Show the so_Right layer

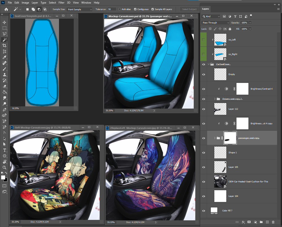[x=204, y=54]
